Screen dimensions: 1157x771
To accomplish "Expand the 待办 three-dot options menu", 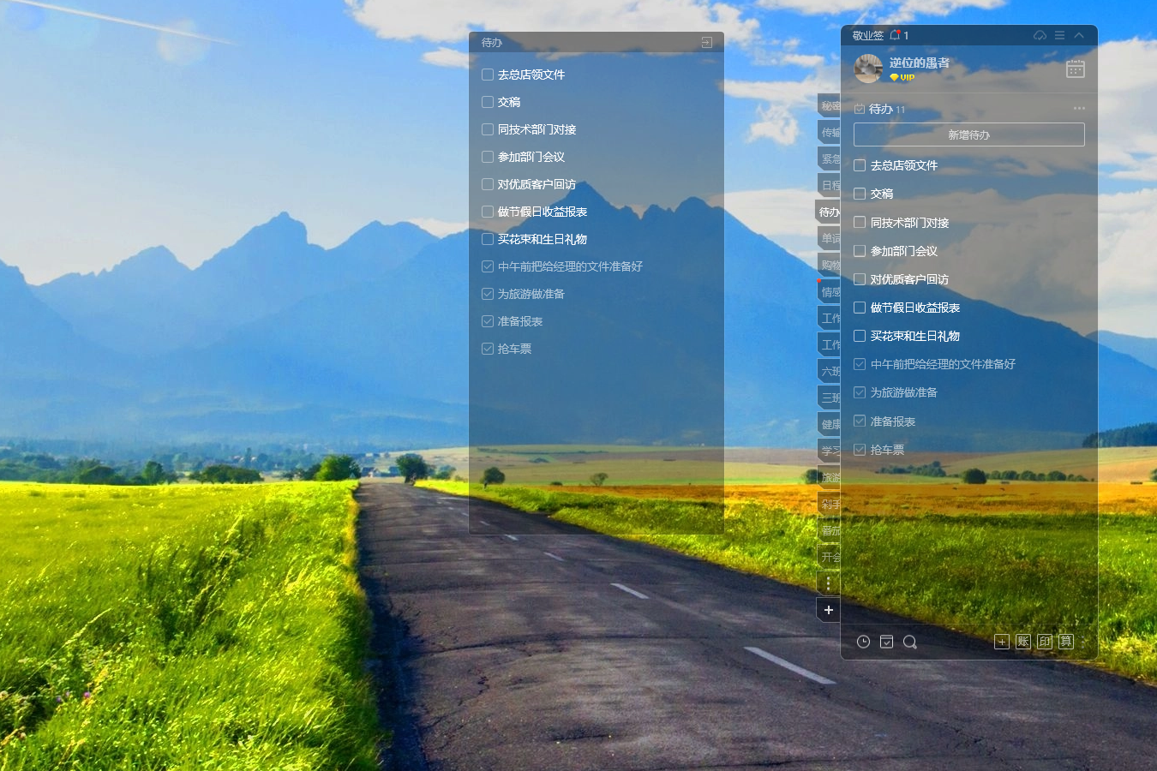I will pyautogui.click(x=1079, y=109).
